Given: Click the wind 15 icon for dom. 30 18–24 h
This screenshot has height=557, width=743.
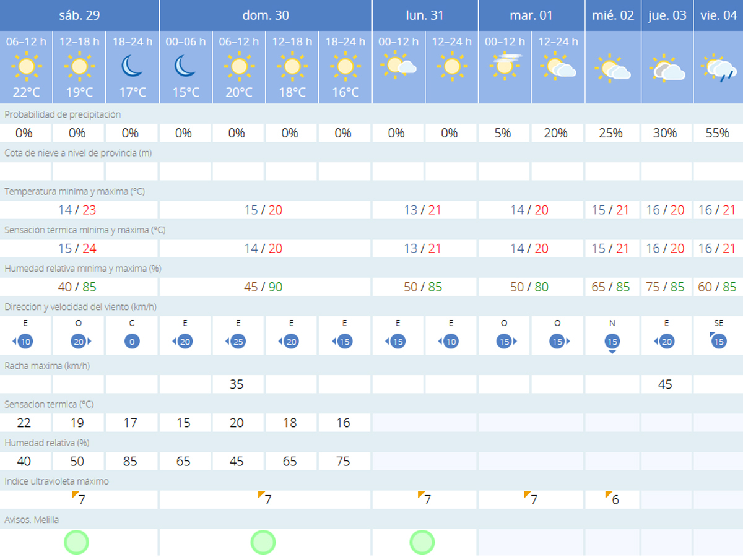Looking at the screenshot, I should click(x=343, y=341).
